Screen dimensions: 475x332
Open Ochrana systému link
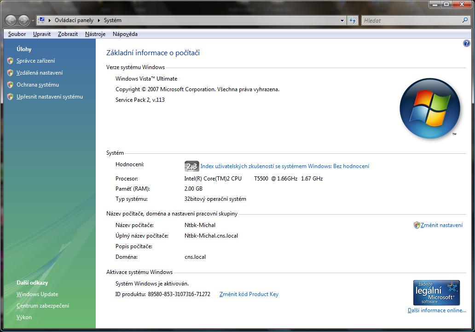38,85
